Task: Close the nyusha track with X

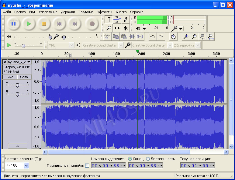Action: tap(5, 62)
